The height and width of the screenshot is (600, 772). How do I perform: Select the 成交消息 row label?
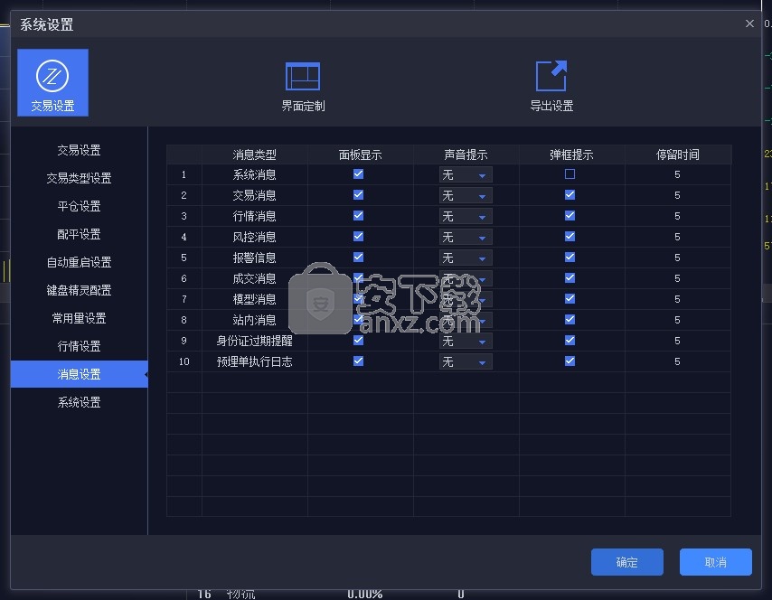pos(255,278)
